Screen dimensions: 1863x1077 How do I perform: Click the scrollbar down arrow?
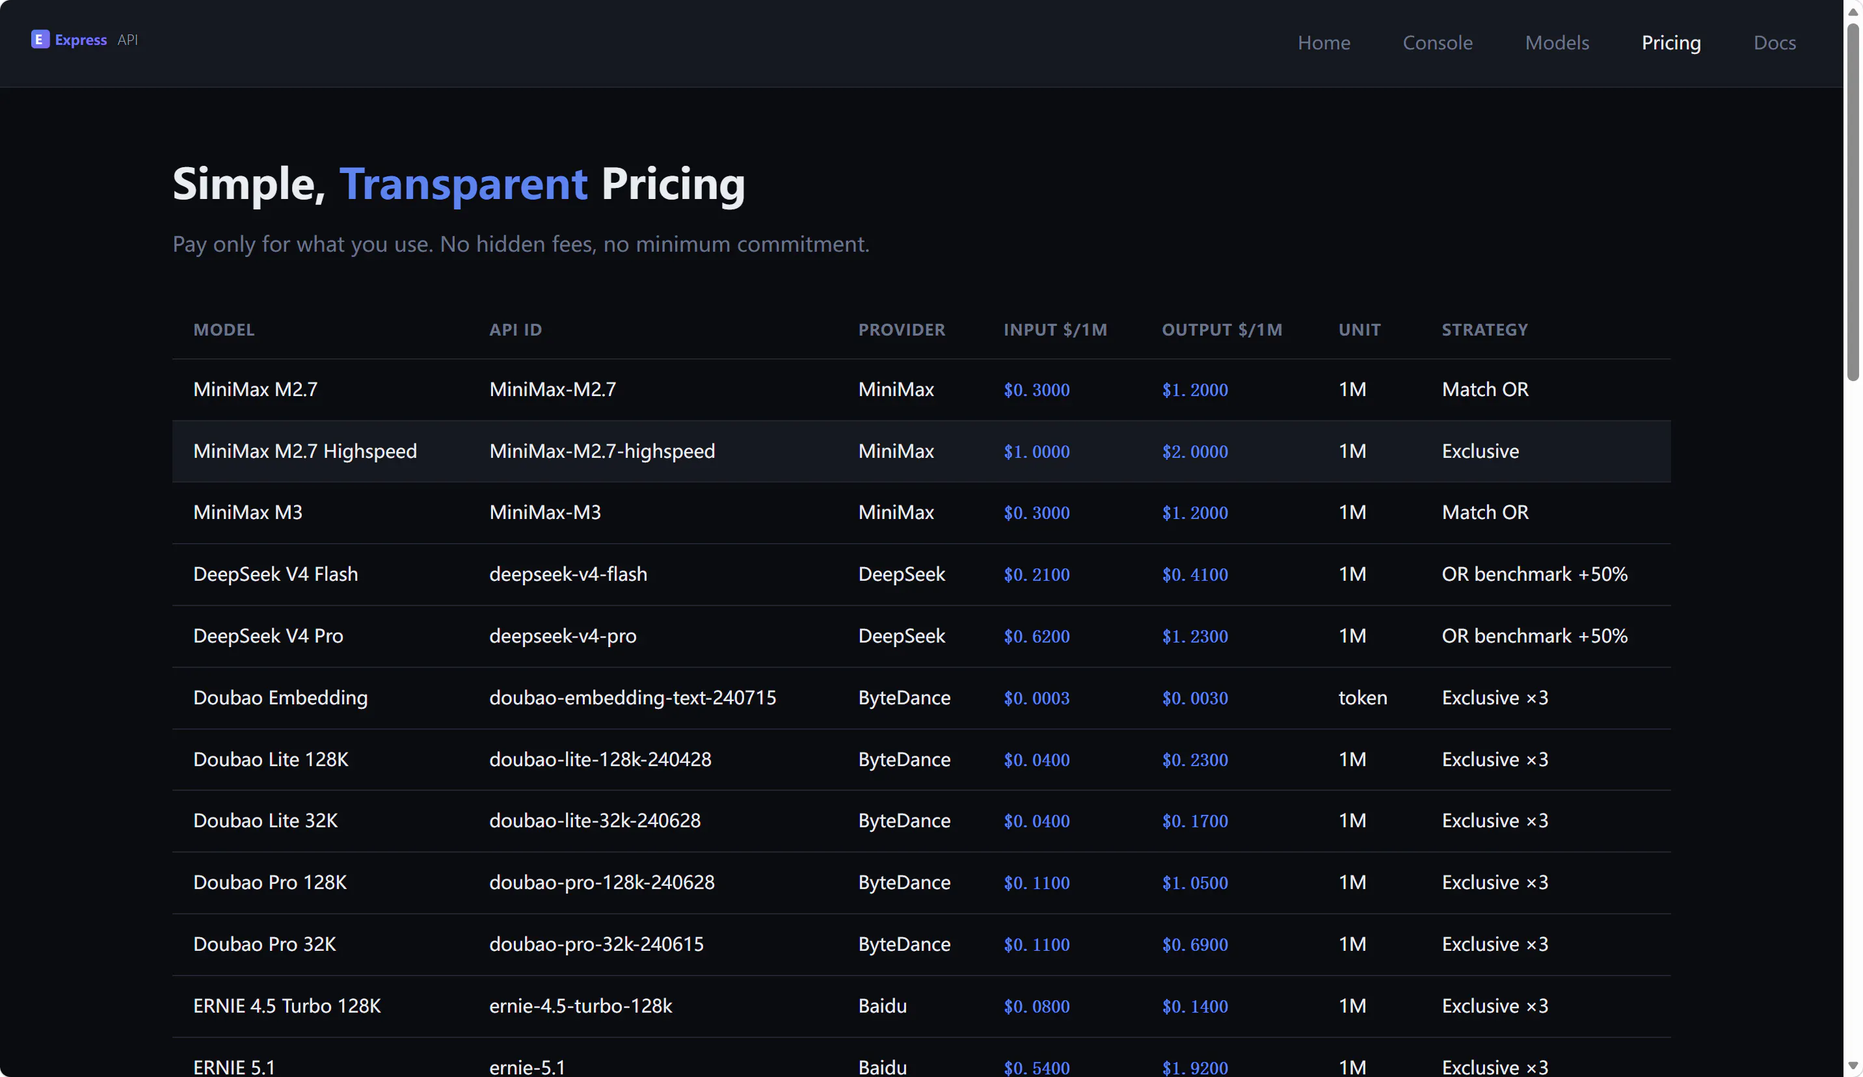[x=1853, y=1066]
